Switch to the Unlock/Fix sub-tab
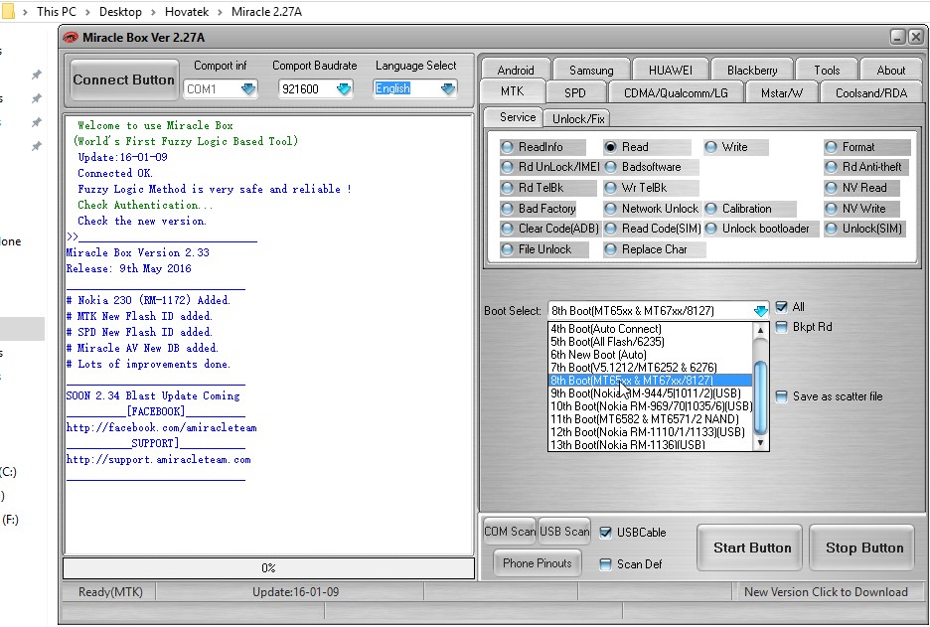Image resolution: width=930 pixels, height=627 pixels. 578,118
